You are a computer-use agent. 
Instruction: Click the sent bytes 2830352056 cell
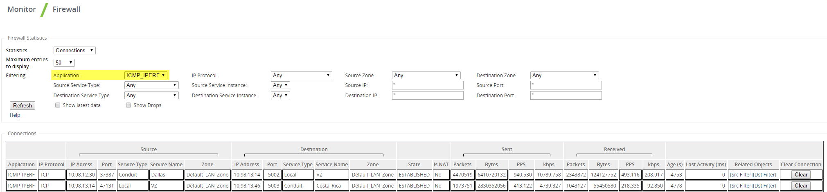click(491, 186)
